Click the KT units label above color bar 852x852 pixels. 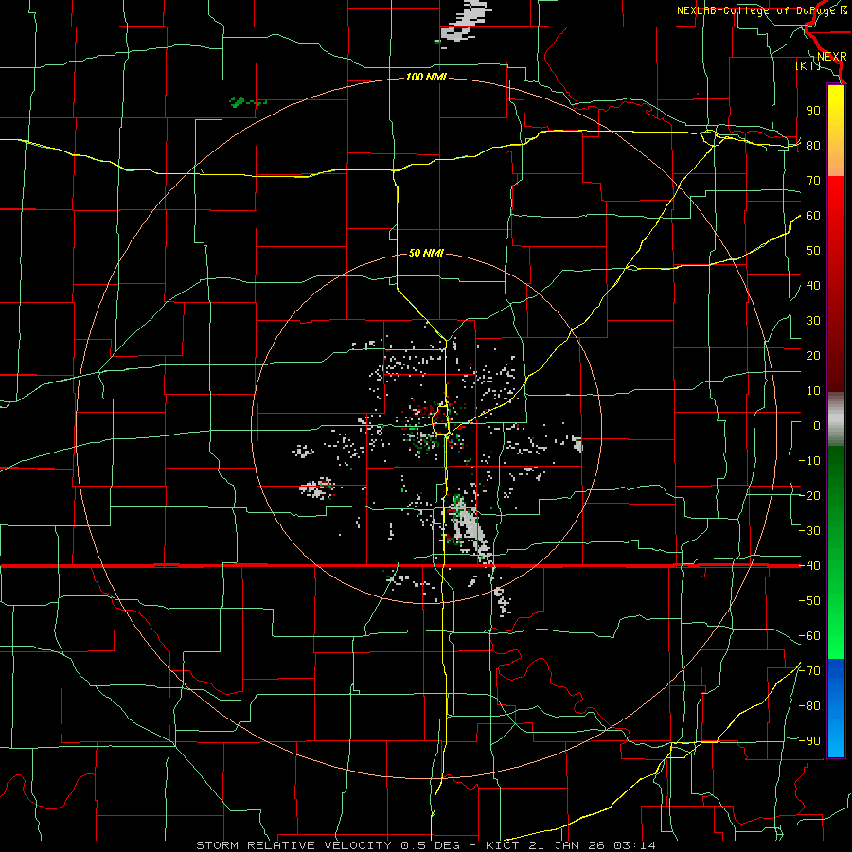click(808, 65)
